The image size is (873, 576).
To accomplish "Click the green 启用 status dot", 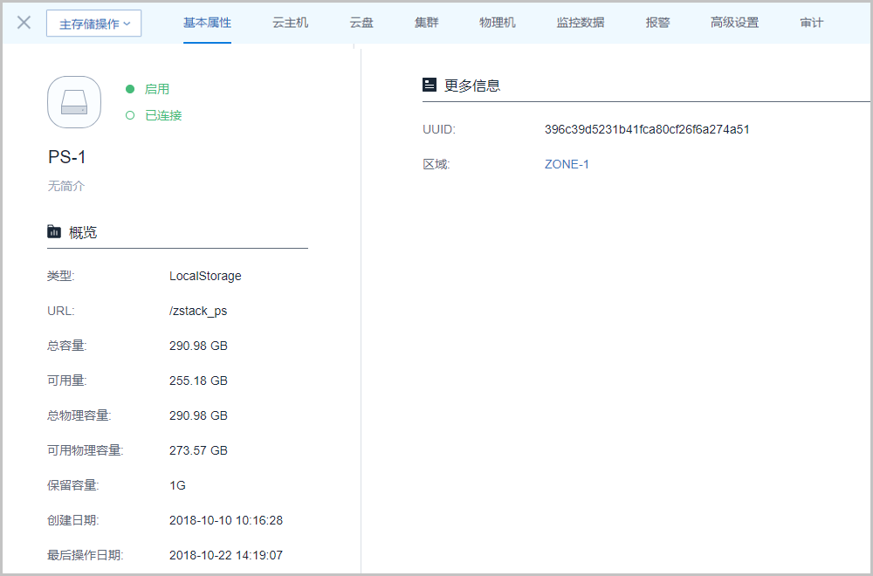I will pyautogui.click(x=130, y=89).
